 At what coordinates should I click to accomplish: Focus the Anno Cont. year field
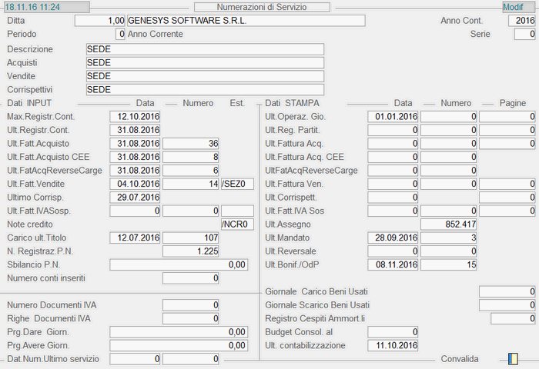point(521,21)
